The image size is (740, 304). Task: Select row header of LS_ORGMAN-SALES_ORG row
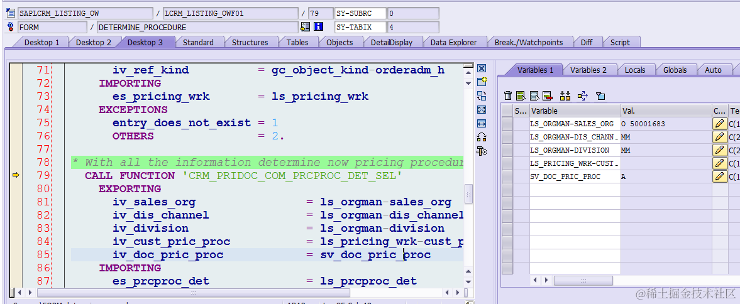point(507,124)
